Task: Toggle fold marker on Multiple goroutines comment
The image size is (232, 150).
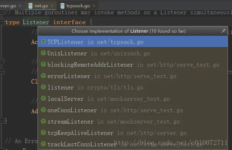Action: point(2,13)
